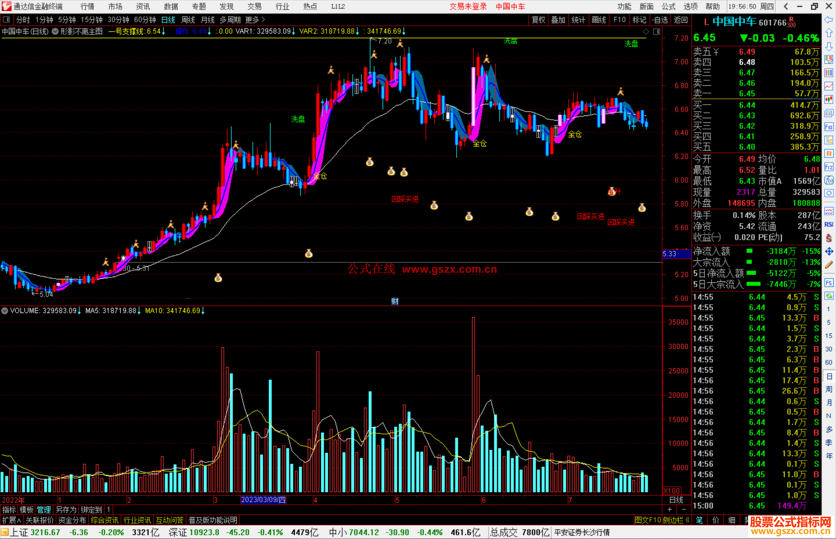Click the line trend chart sidebar icon
This screenshot has width=836, height=539.
[x=829, y=86]
